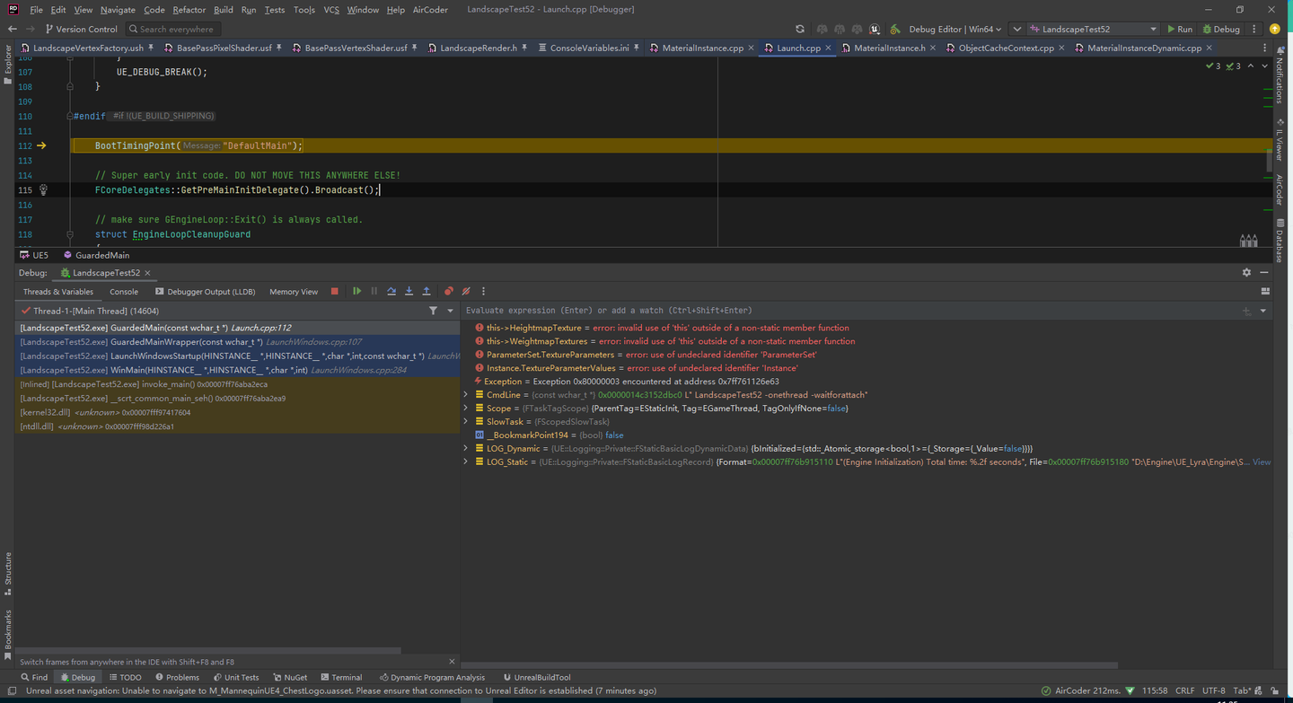Step into the current function call
Viewport: 1293px width, 703px height.
(409, 291)
